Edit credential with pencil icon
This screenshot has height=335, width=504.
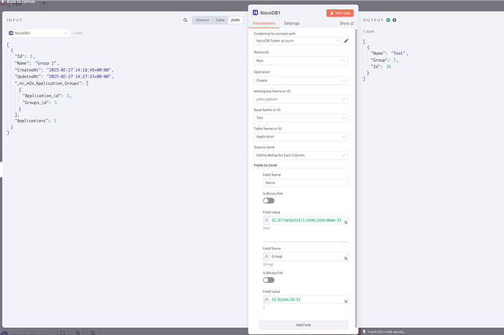tap(346, 41)
